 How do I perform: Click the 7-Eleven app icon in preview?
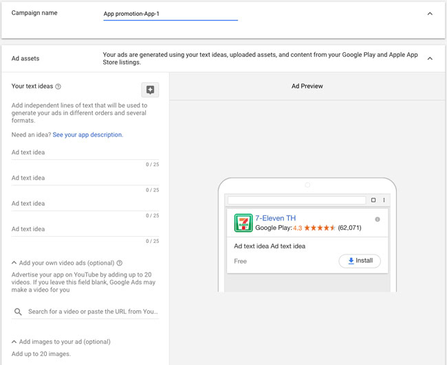coord(243,223)
